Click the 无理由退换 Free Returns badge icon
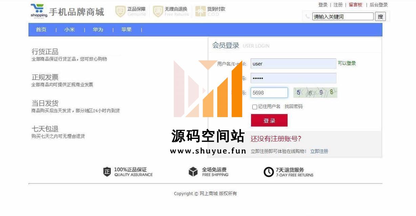Image resolution: width=416 pixels, height=216 pixels. coord(158,11)
